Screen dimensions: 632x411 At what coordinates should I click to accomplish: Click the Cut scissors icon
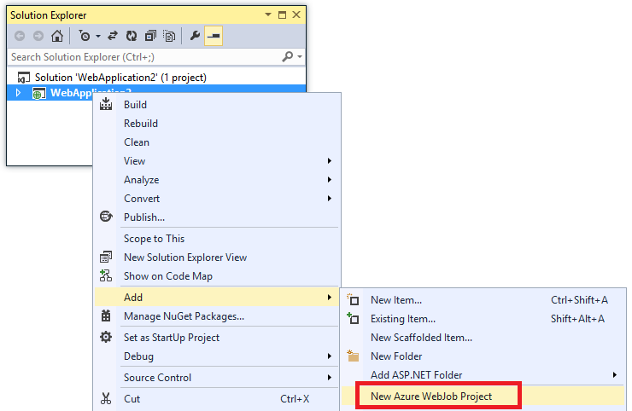click(x=106, y=398)
